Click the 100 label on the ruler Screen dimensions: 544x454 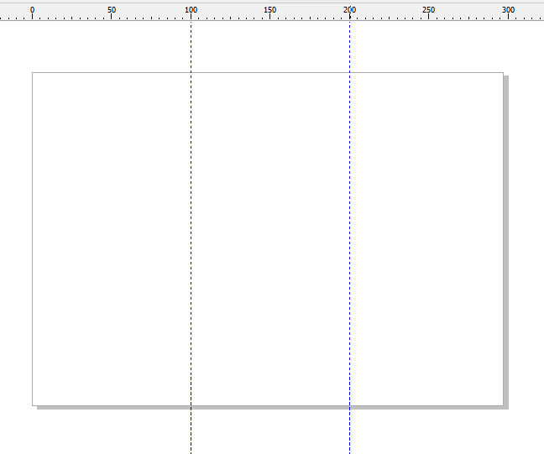coord(191,10)
